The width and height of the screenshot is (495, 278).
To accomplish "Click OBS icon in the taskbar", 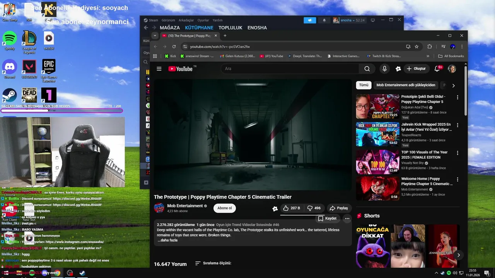I will [x=70, y=273].
